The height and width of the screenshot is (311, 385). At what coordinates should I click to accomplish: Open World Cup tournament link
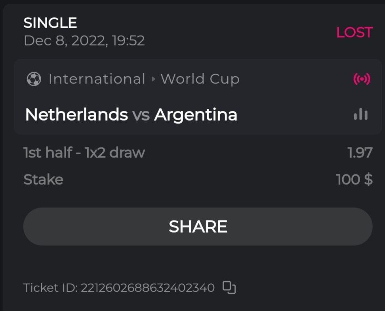(200, 80)
